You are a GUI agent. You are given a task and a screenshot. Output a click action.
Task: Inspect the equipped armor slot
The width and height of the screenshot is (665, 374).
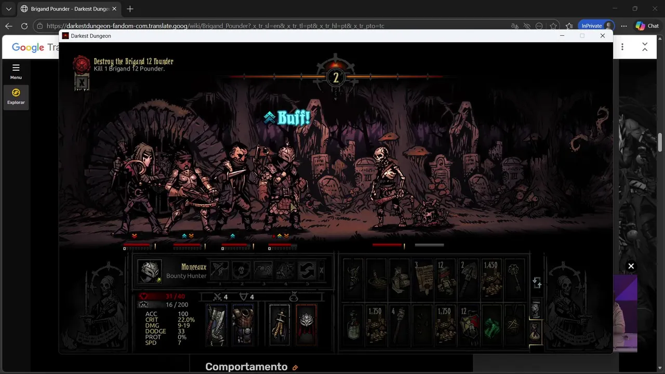[x=243, y=325]
